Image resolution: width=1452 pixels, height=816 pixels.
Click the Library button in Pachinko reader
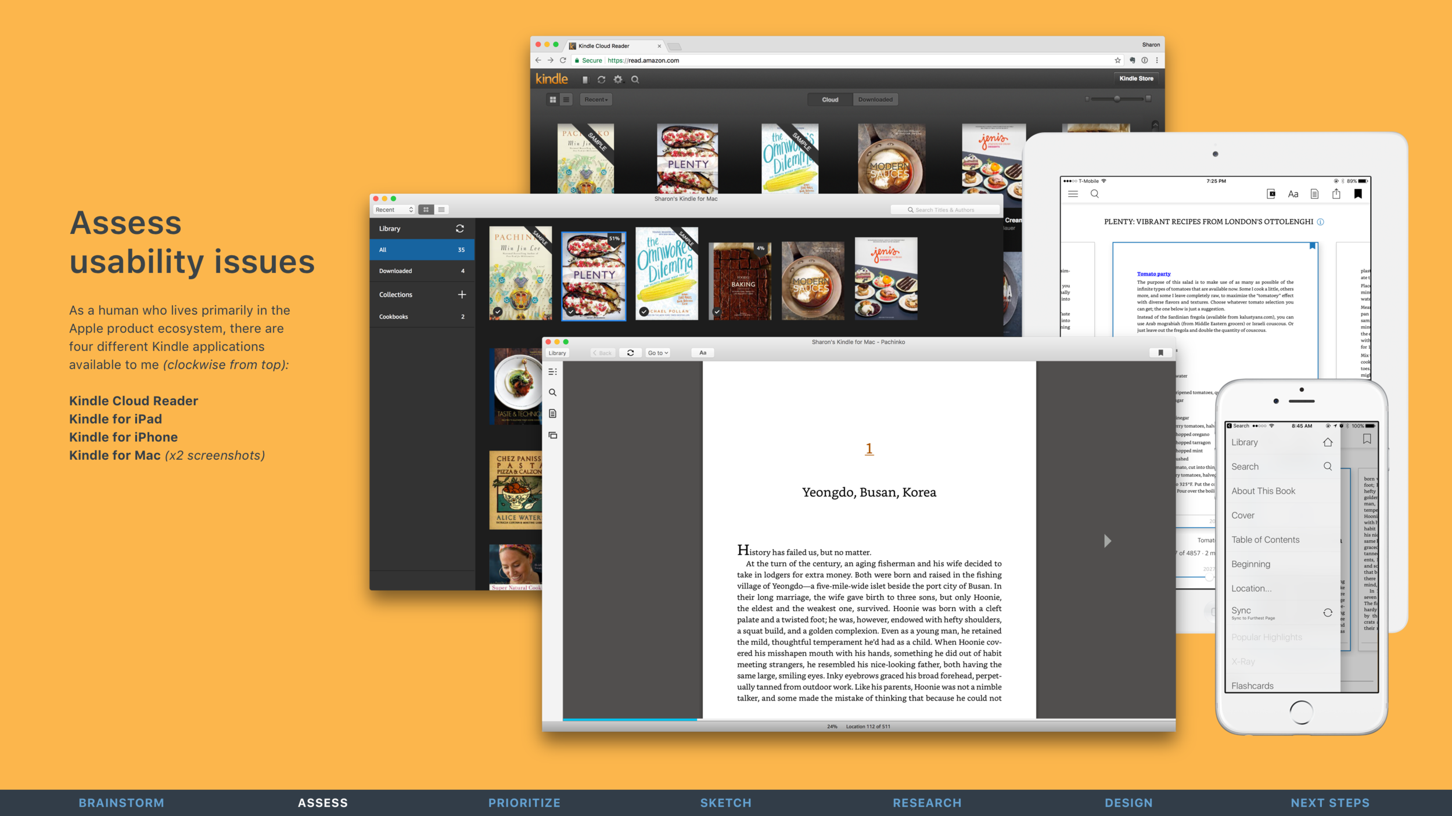click(x=557, y=353)
